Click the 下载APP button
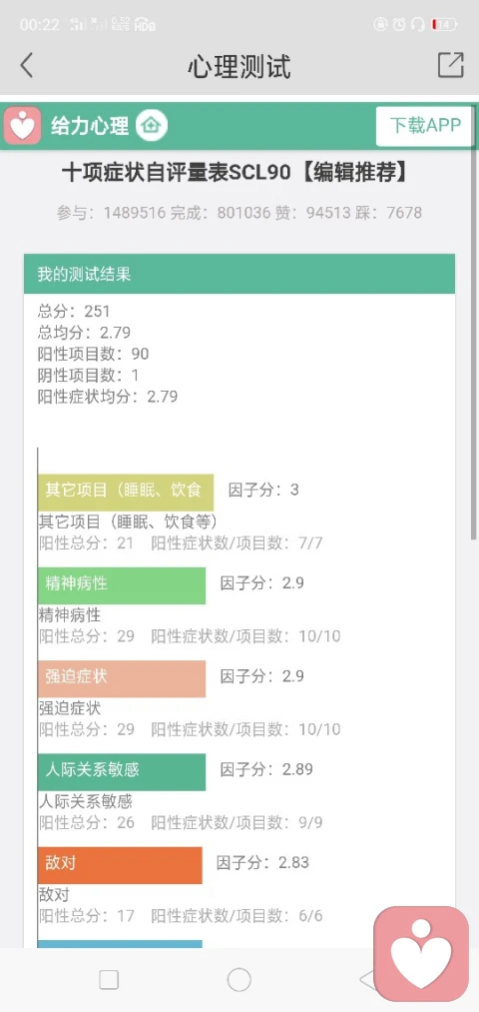 pos(425,125)
